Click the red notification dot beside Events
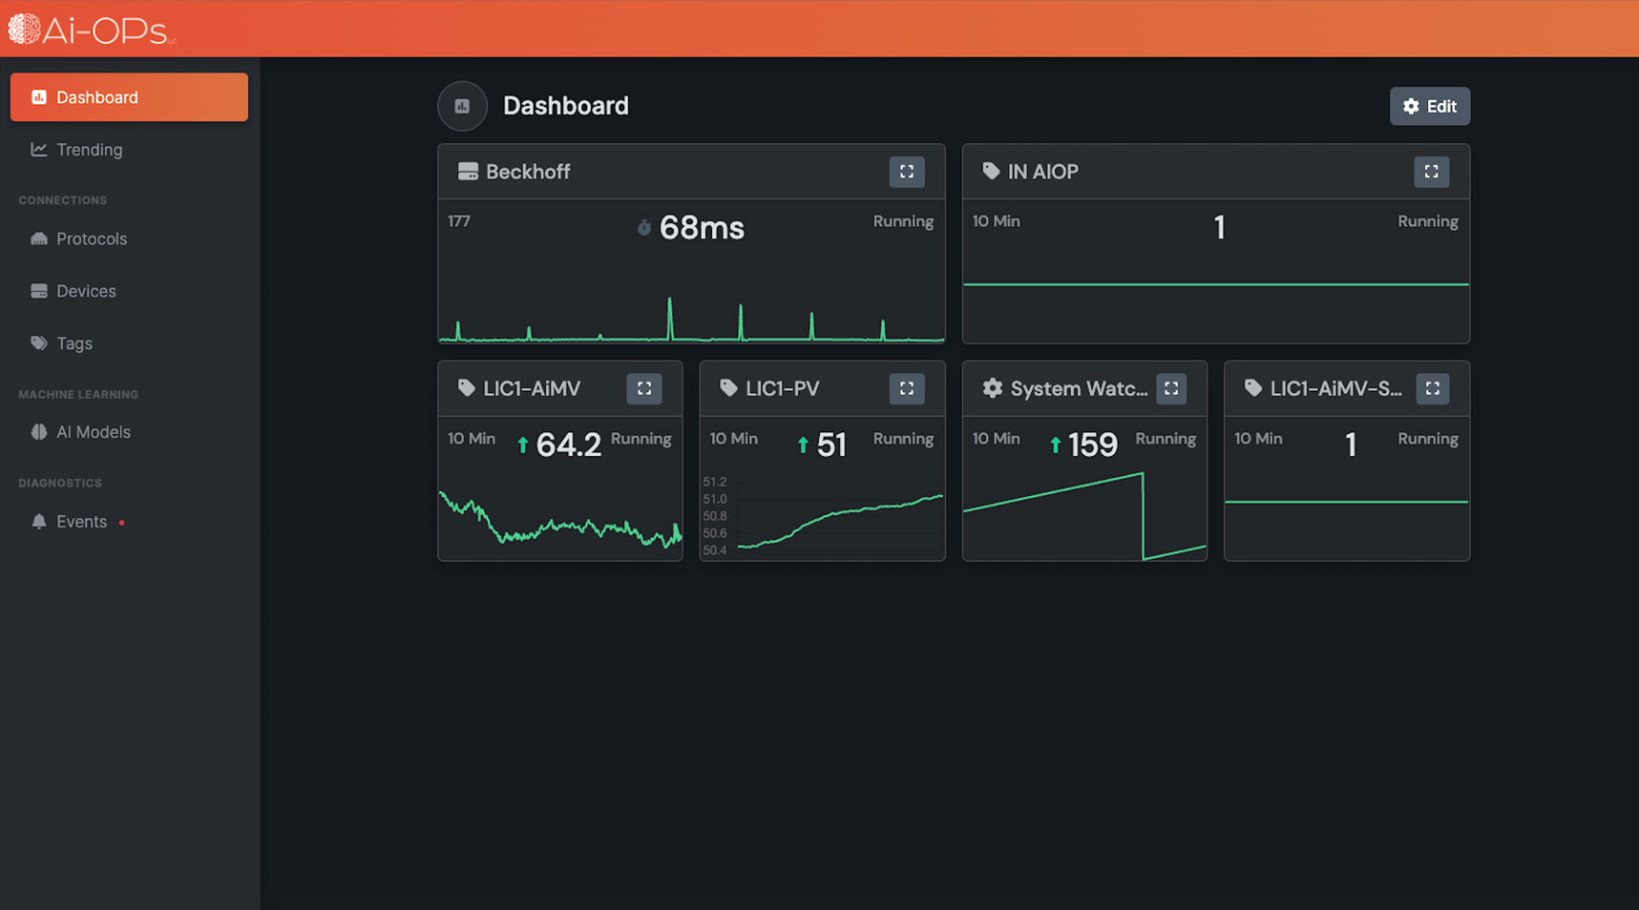 coord(121,523)
